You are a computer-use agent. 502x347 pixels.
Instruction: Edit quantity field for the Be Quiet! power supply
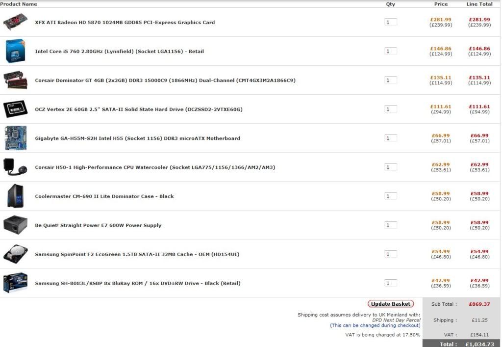(391, 225)
